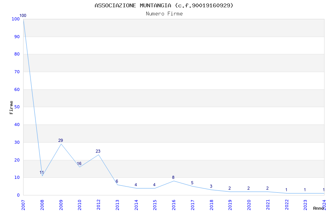Click the y-axis value 50

click(17, 107)
